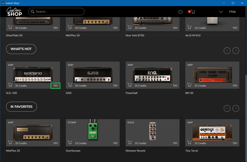Try the Tiny Terror amp

coord(235,143)
